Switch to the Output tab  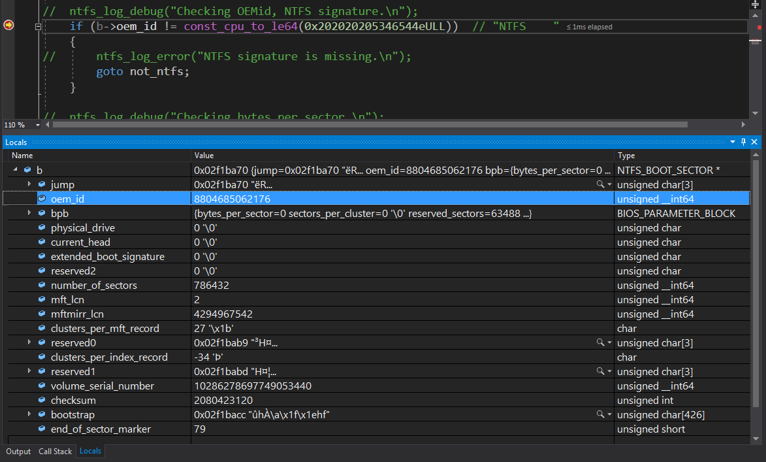18,452
